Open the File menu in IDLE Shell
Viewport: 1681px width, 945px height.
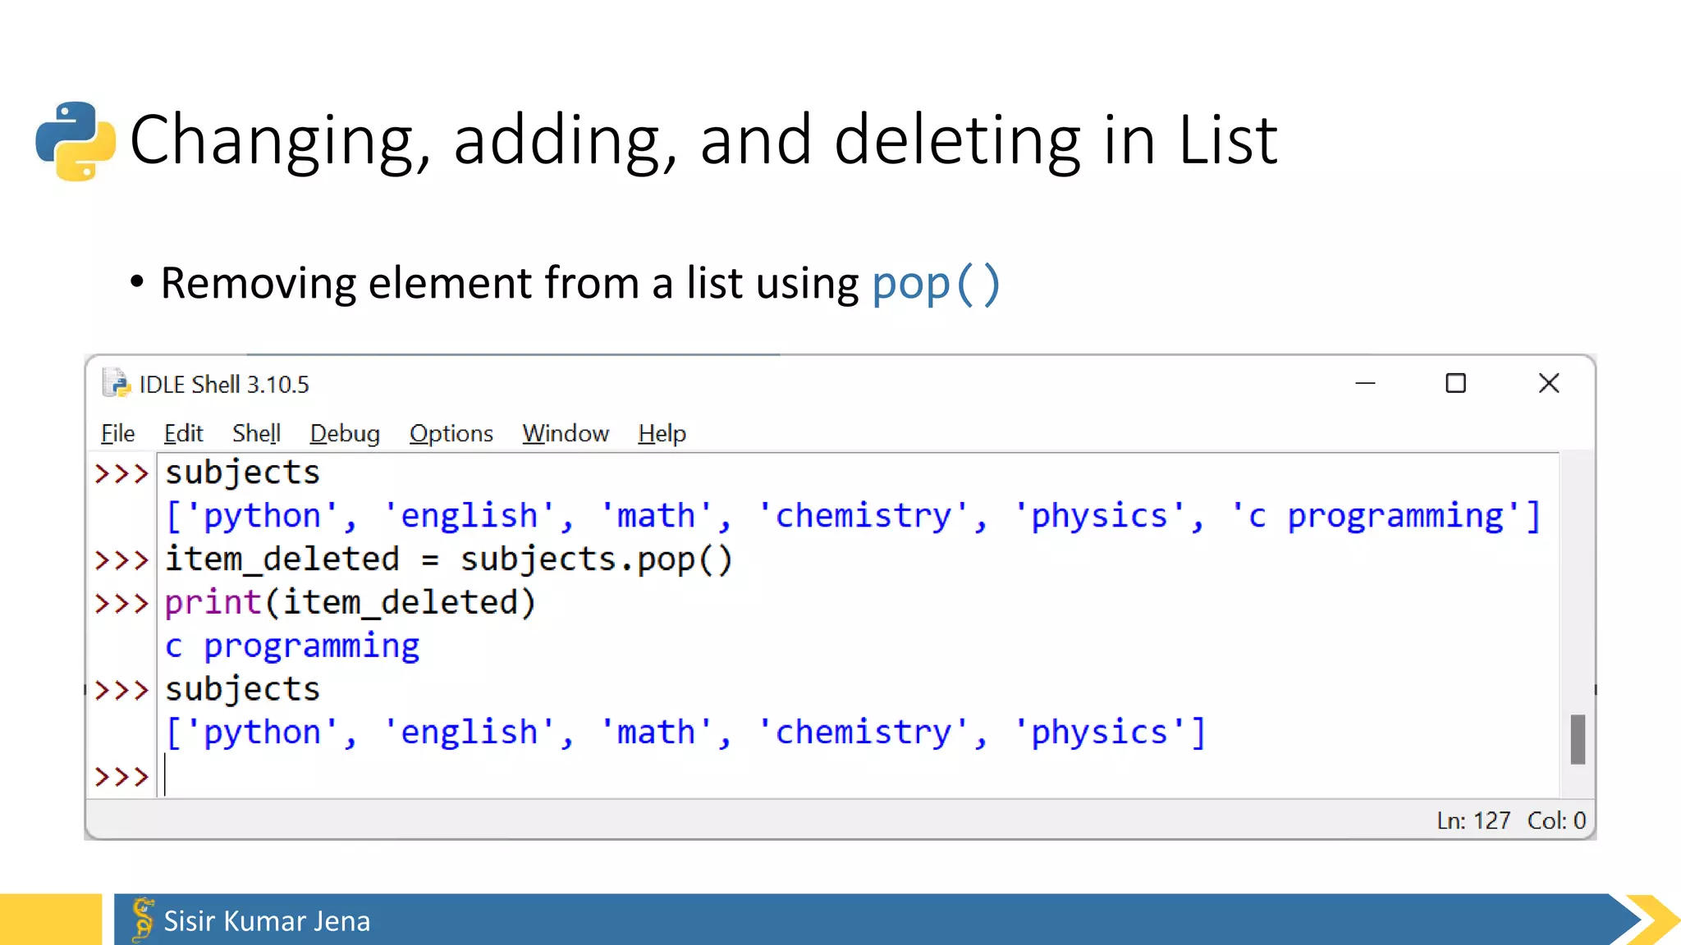pos(117,433)
